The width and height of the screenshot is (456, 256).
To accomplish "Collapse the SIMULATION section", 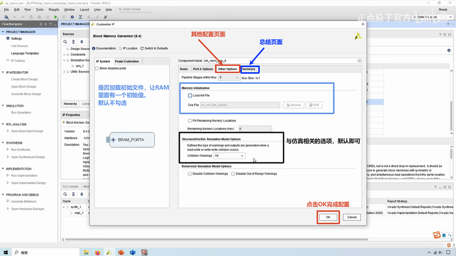I will point(3,106).
